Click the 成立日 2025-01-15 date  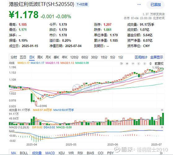tap(30, 46)
